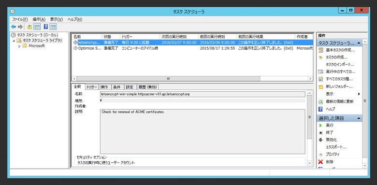Click the details pane scroll up arrow
Screen dimensions: 377x185
coord(310,93)
